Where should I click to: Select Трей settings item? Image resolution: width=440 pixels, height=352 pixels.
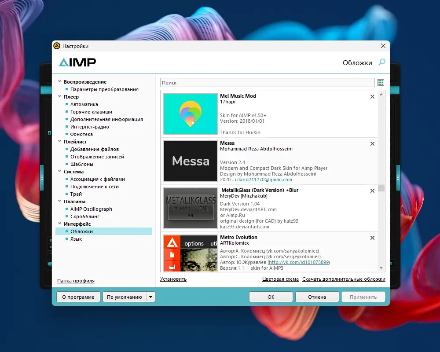(76, 194)
